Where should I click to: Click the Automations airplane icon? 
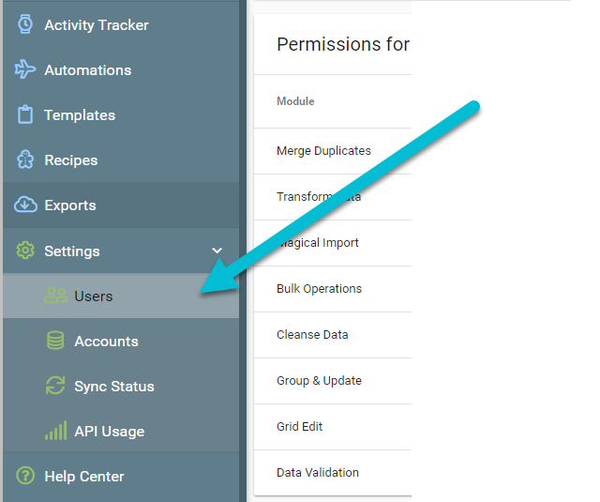pos(25,69)
